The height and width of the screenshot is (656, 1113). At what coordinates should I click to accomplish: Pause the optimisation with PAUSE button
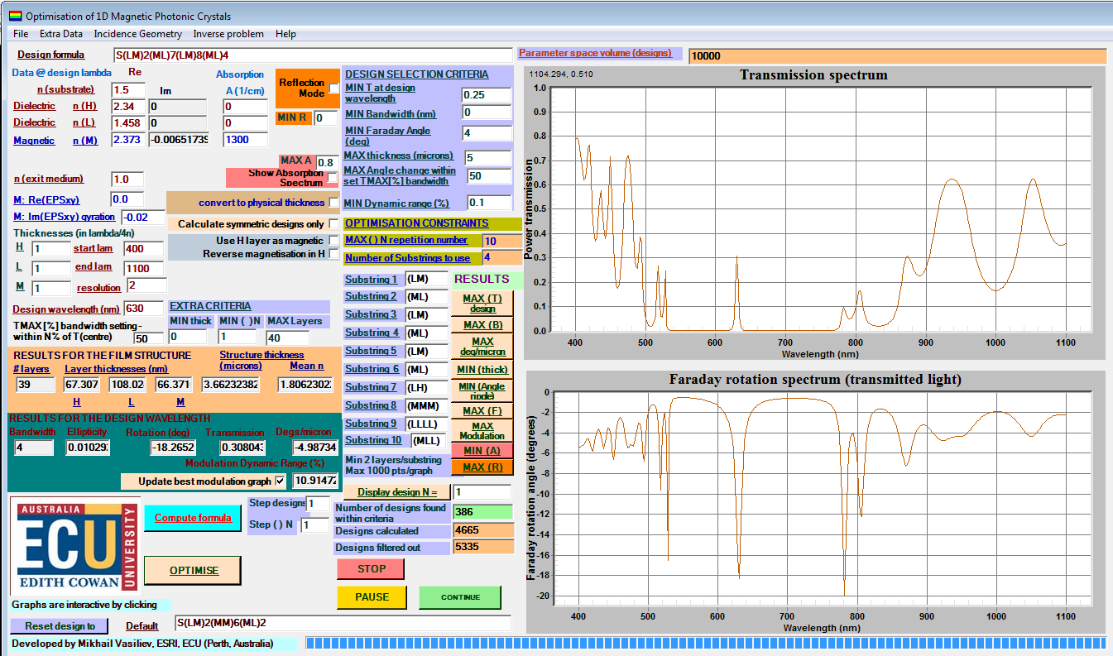pos(372,596)
